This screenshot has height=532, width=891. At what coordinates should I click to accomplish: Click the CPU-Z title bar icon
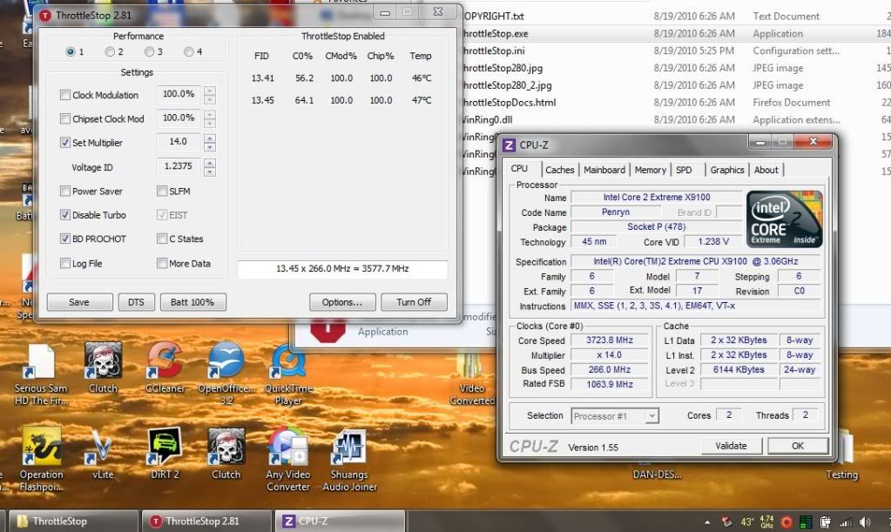click(x=510, y=145)
